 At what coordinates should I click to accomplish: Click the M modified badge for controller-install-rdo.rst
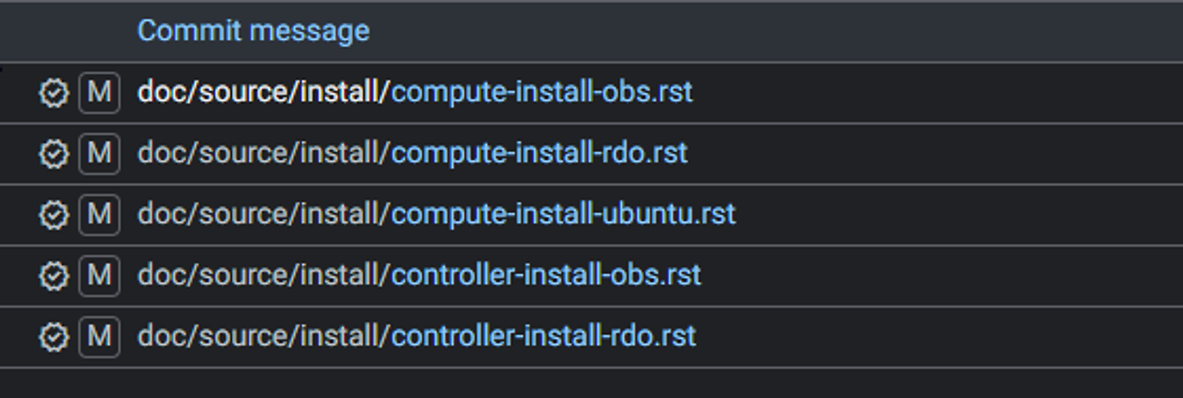click(x=99, y=337)
